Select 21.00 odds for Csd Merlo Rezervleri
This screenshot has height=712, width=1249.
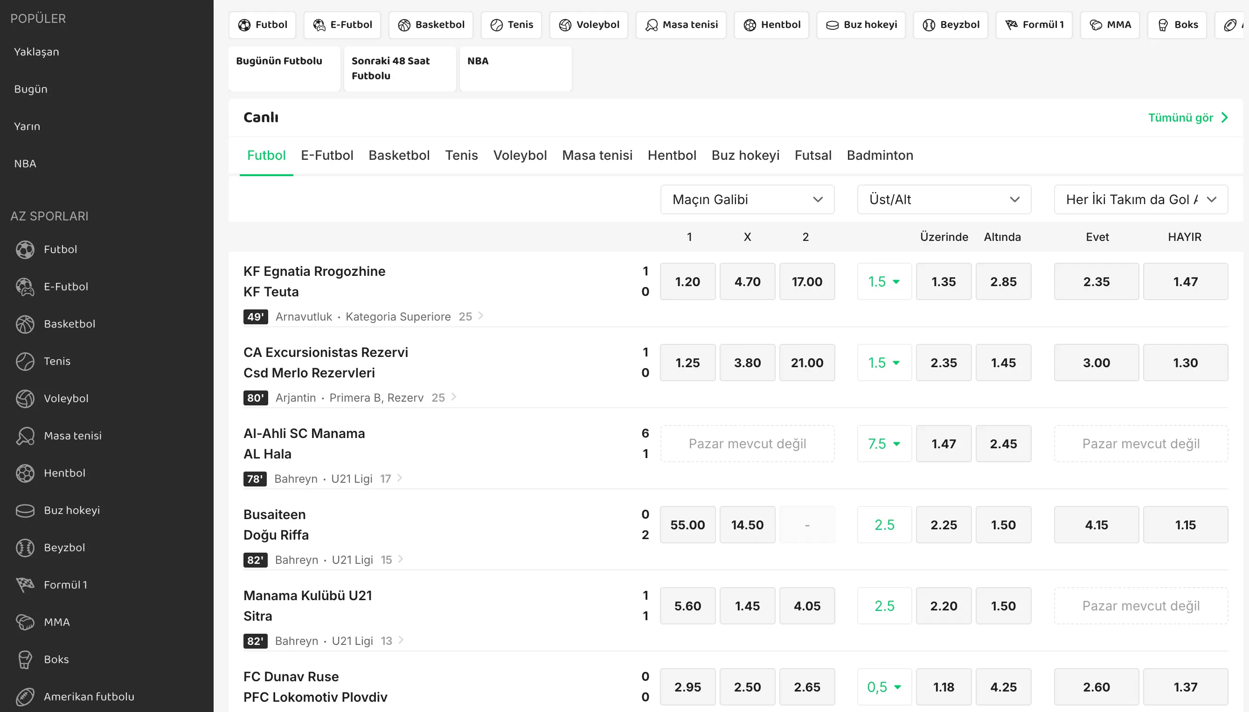806,363
